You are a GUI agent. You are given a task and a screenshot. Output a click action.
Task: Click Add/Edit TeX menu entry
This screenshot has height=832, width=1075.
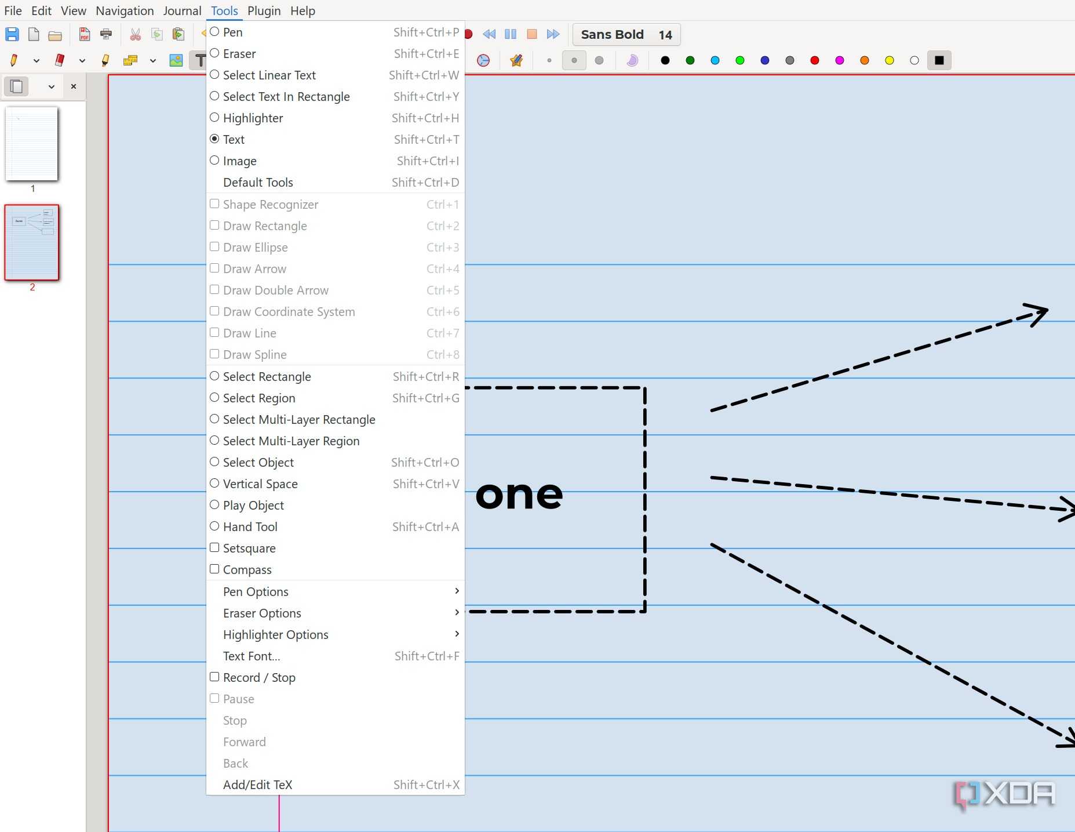pos(336,785)
